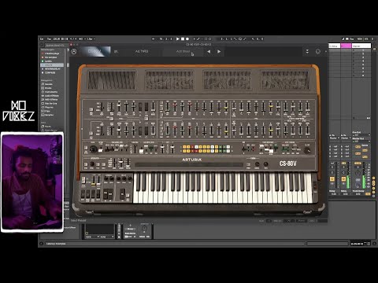Screen dimensions: 378x283
Task: Tap the Ableton Tap tempo button
Action: tap(49, 39)
